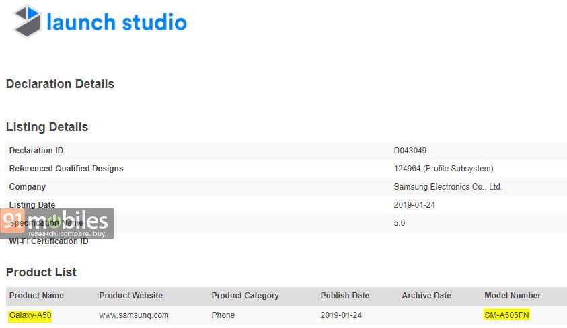Image resolution: width=567 pixels, height=328 pixels.
Task: Click the Model Number column header
Action: [513, 296]
